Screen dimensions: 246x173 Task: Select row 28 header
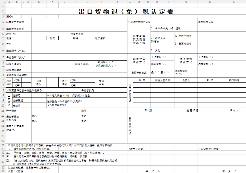[3, 145]
